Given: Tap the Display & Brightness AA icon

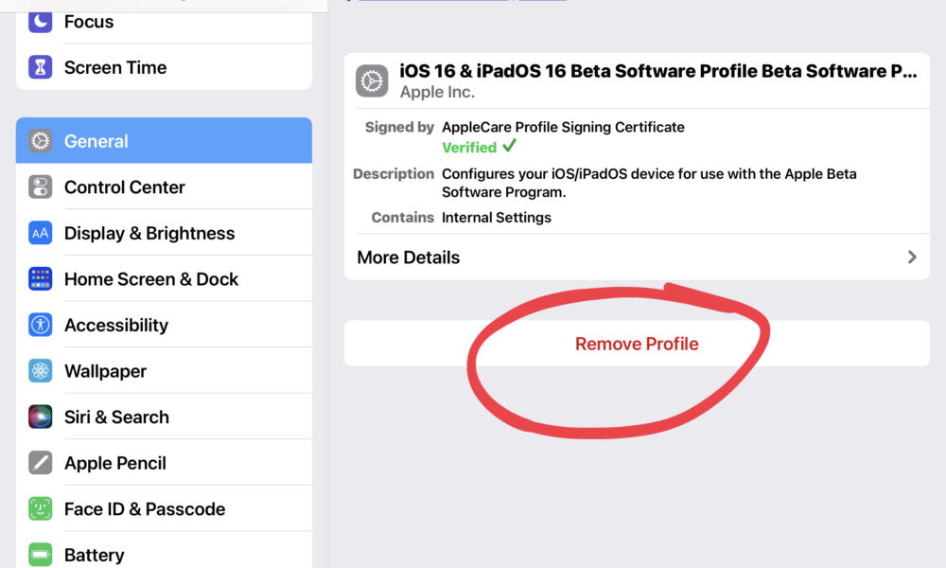Looking at the screenshot, I should (40, 233).
